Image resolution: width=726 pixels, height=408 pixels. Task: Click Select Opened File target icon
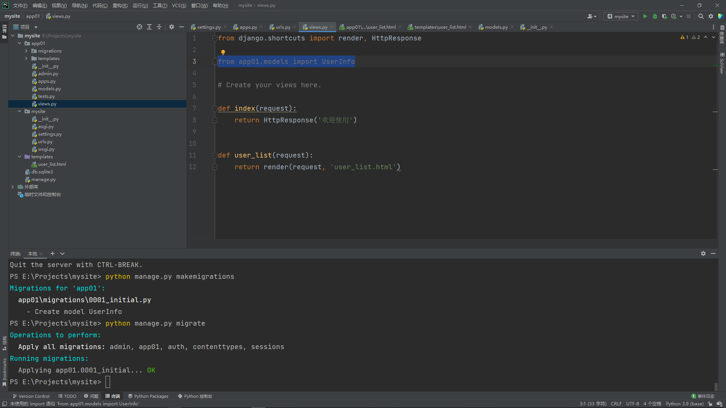pos(140,27)
